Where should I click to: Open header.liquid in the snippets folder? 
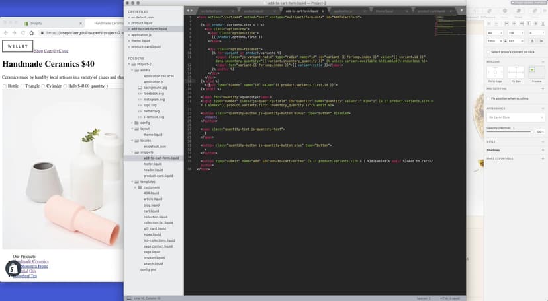point(153,170)
